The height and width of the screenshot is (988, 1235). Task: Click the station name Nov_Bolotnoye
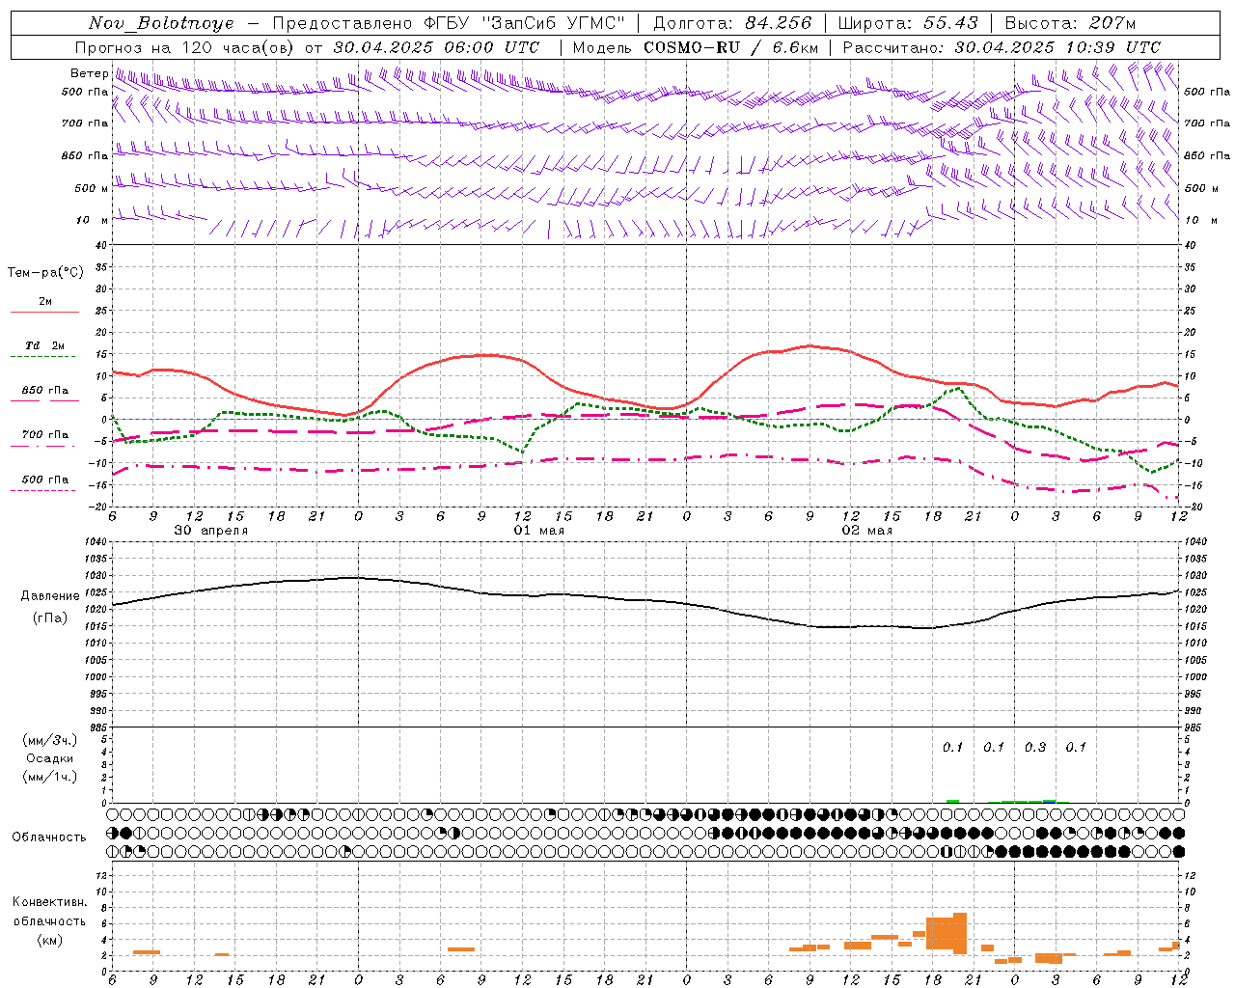coord(160,23)
